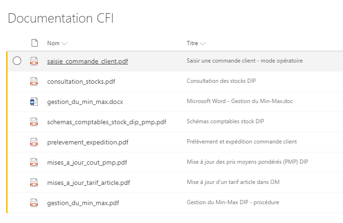Toggle selection circle for saisie_commande_client.pdf
Image resolution: width=343 pixels, height=223 pixels.
point(17,61)
